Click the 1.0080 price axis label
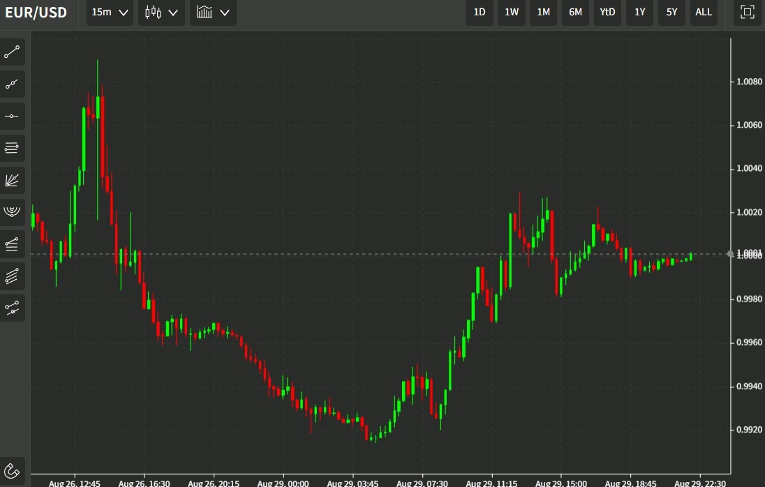Viewport: 765px width, 487px height. pyautogui.click(x=749, y=82)
